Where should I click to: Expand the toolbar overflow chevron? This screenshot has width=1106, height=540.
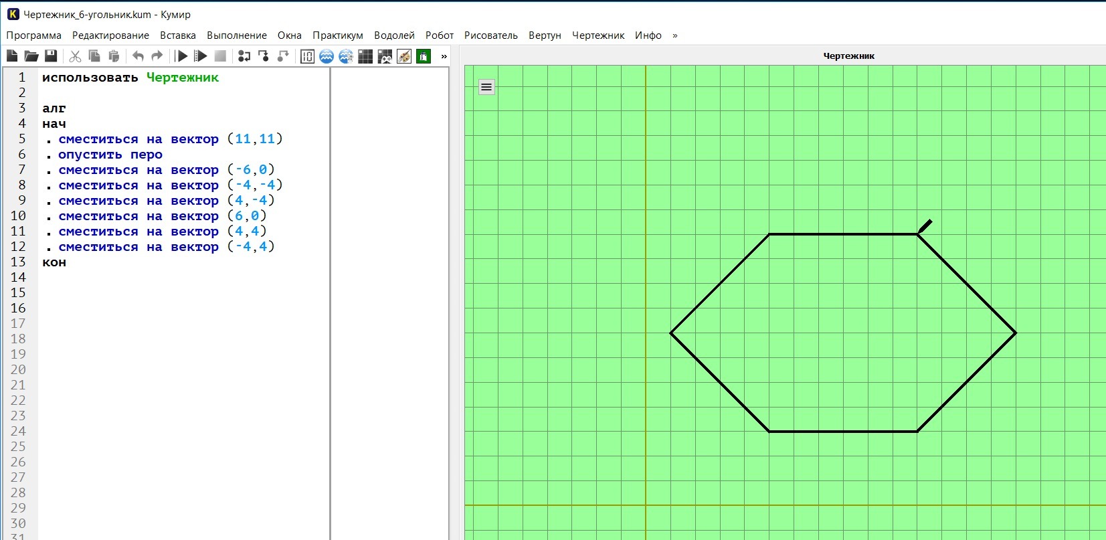click(444, 56)
